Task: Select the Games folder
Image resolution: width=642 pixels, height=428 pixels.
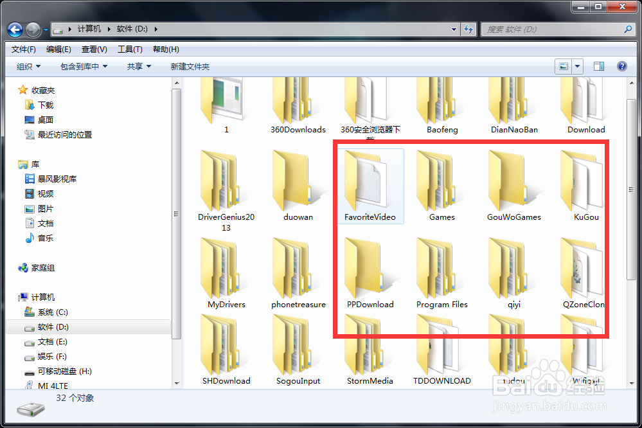Action: point(442,186)
